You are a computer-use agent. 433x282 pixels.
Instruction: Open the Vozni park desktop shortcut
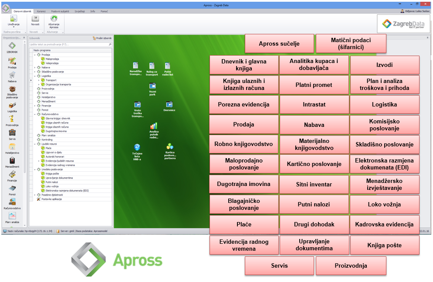pos(152,89)
